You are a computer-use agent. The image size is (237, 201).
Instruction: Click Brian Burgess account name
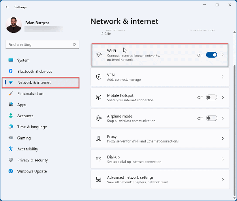[37, 23]
